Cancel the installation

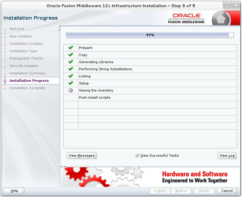tap(227, 191)
